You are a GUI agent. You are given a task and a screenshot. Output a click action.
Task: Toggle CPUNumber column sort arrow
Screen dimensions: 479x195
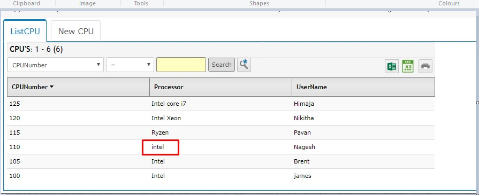pyautogui.click(x=51, y=87)
